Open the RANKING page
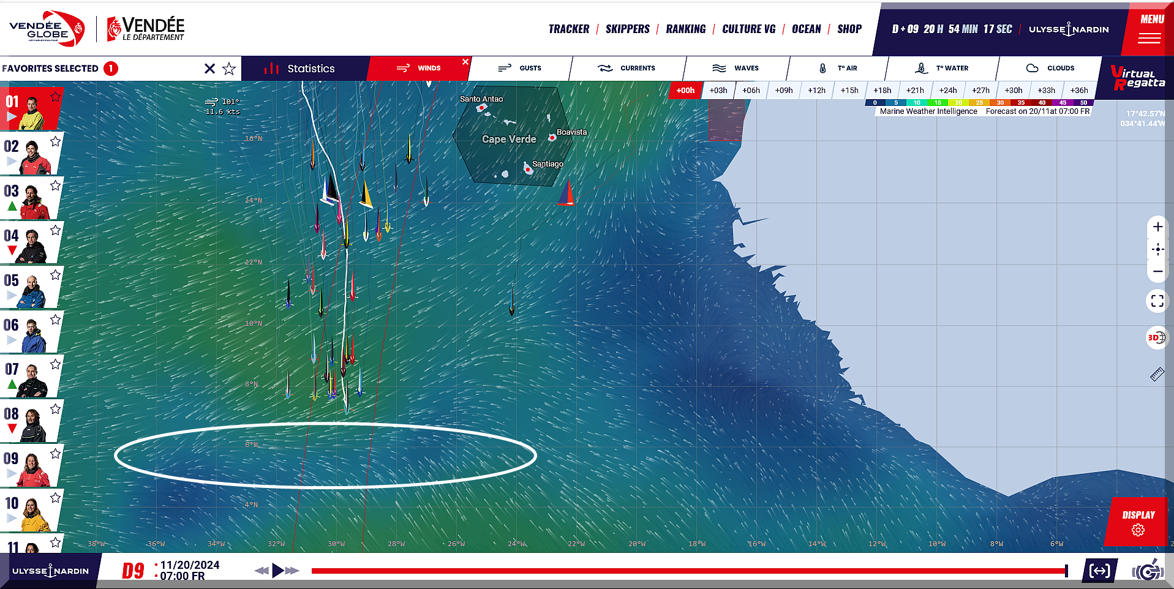 tap(685, 29)
